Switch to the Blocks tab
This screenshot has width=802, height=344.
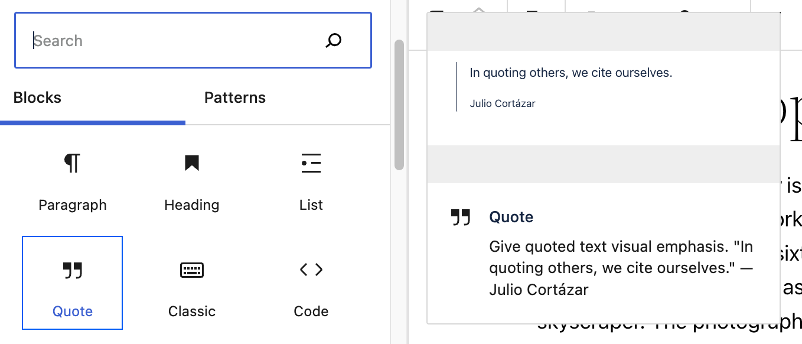coord(37,98)
